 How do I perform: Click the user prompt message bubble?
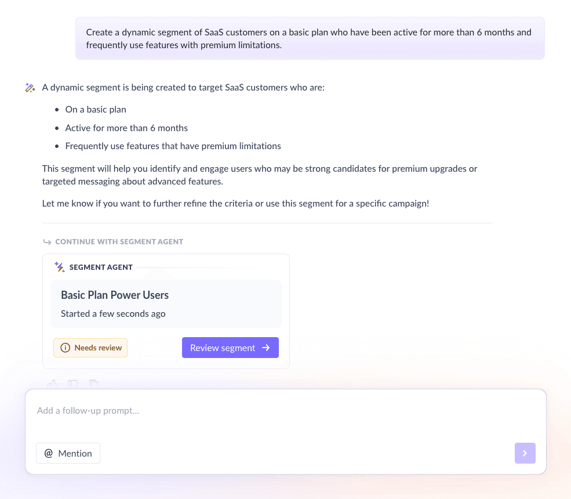[x=310, y=38]
